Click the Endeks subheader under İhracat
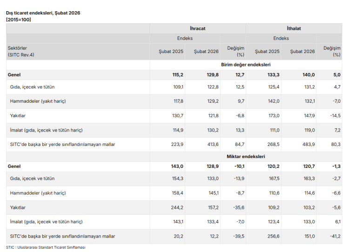 click(185, 39)
